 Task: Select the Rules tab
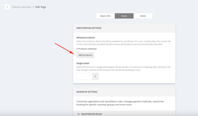(x=124, y=16)
